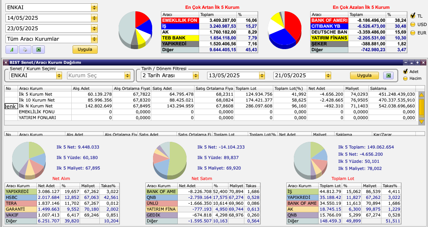
Task: Open the 13/05/2025 date dropdown
Action: click(262, 76)
